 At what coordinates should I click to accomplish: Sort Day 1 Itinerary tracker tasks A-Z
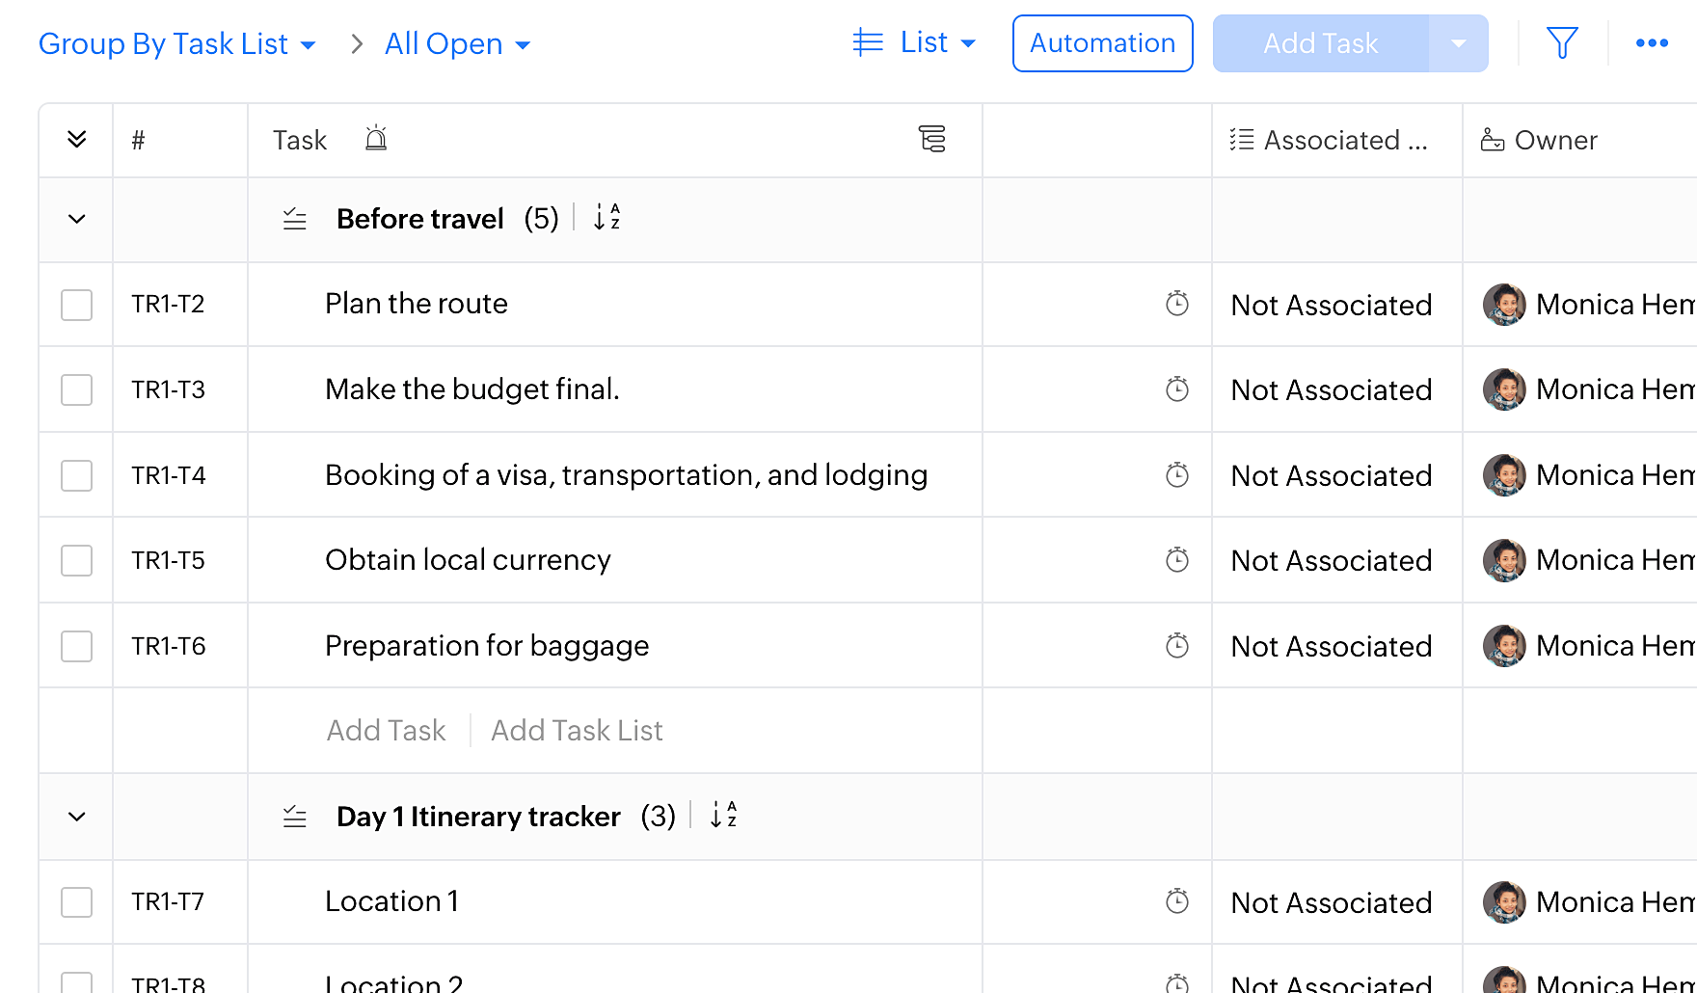pyautogui.click(x=723, y=816)
